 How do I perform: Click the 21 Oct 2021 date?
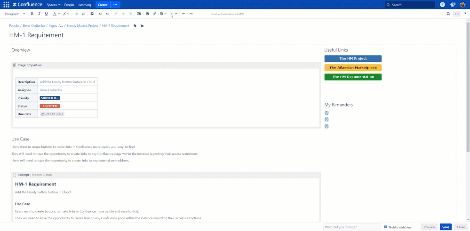[x=52, y=114]
